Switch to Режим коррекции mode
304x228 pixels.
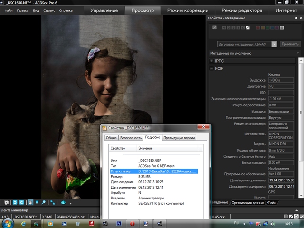click(x=188, y=10)
